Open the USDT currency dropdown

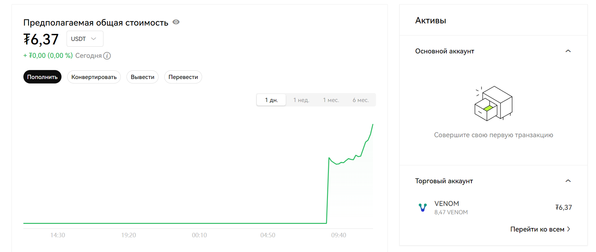[x=85, y=39]
